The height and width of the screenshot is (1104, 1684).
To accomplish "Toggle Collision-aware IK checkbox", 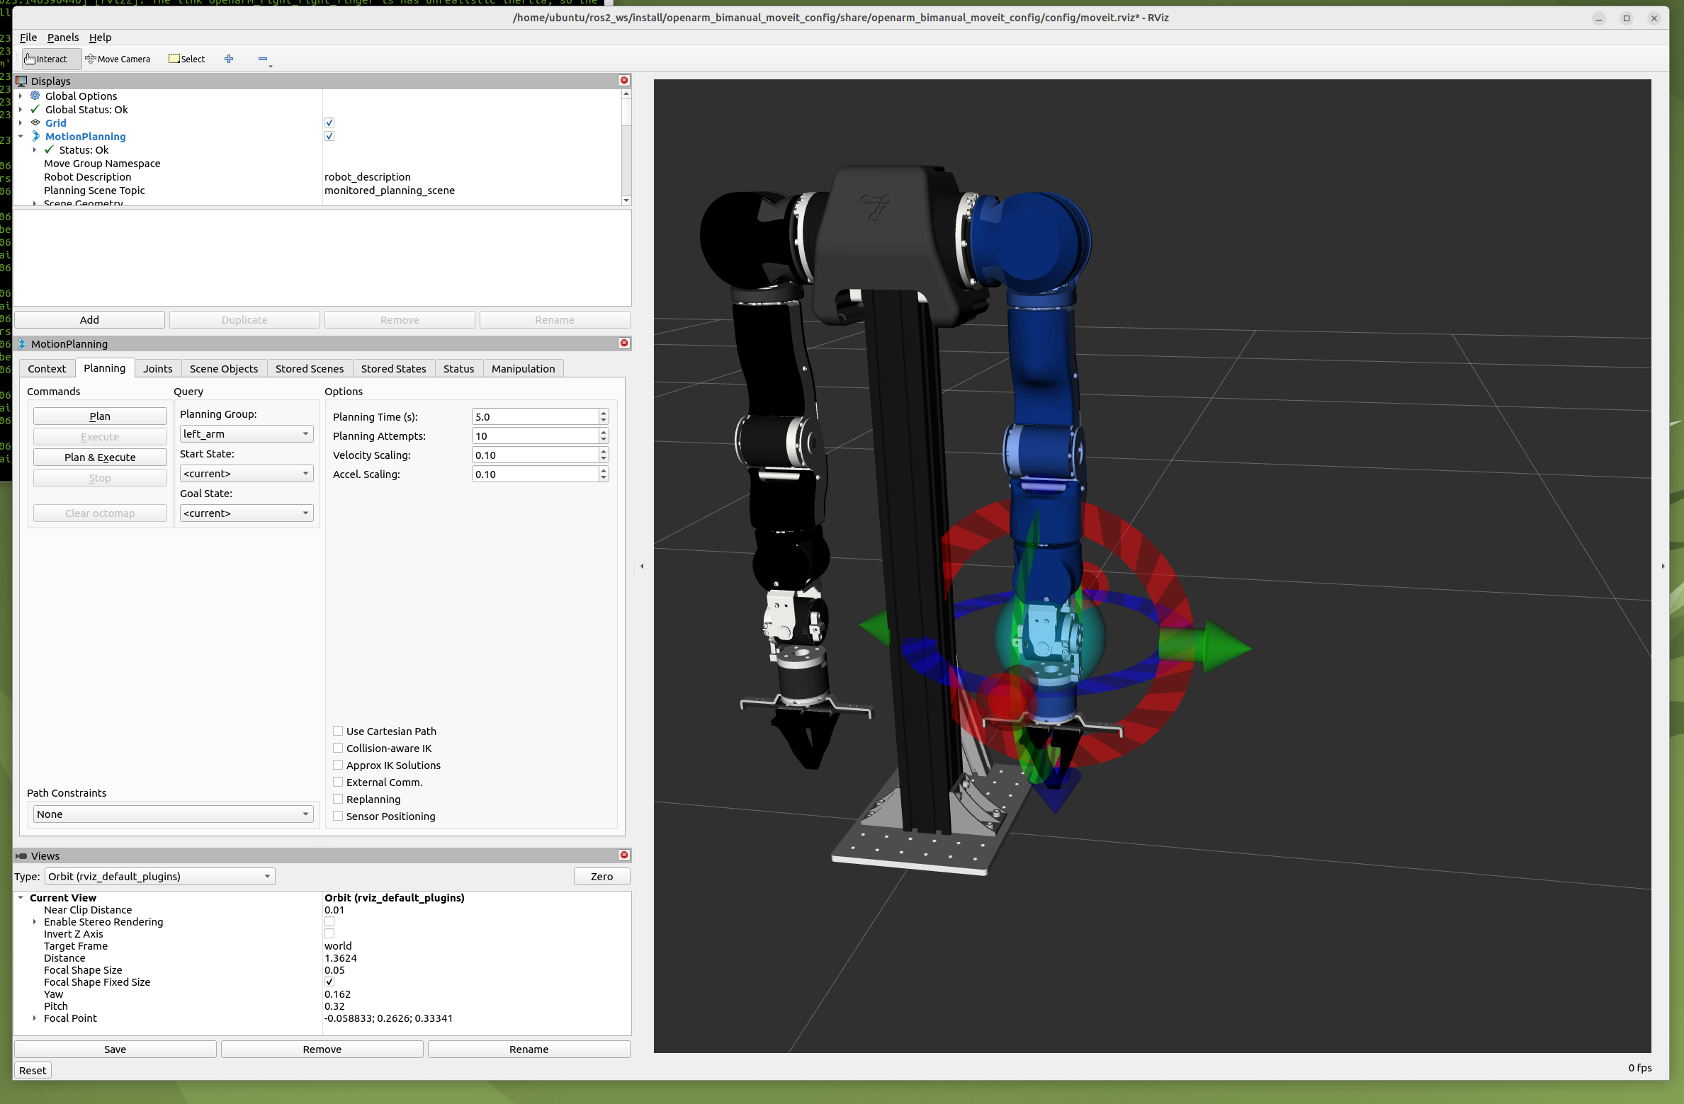I will (x=338, y=749).
